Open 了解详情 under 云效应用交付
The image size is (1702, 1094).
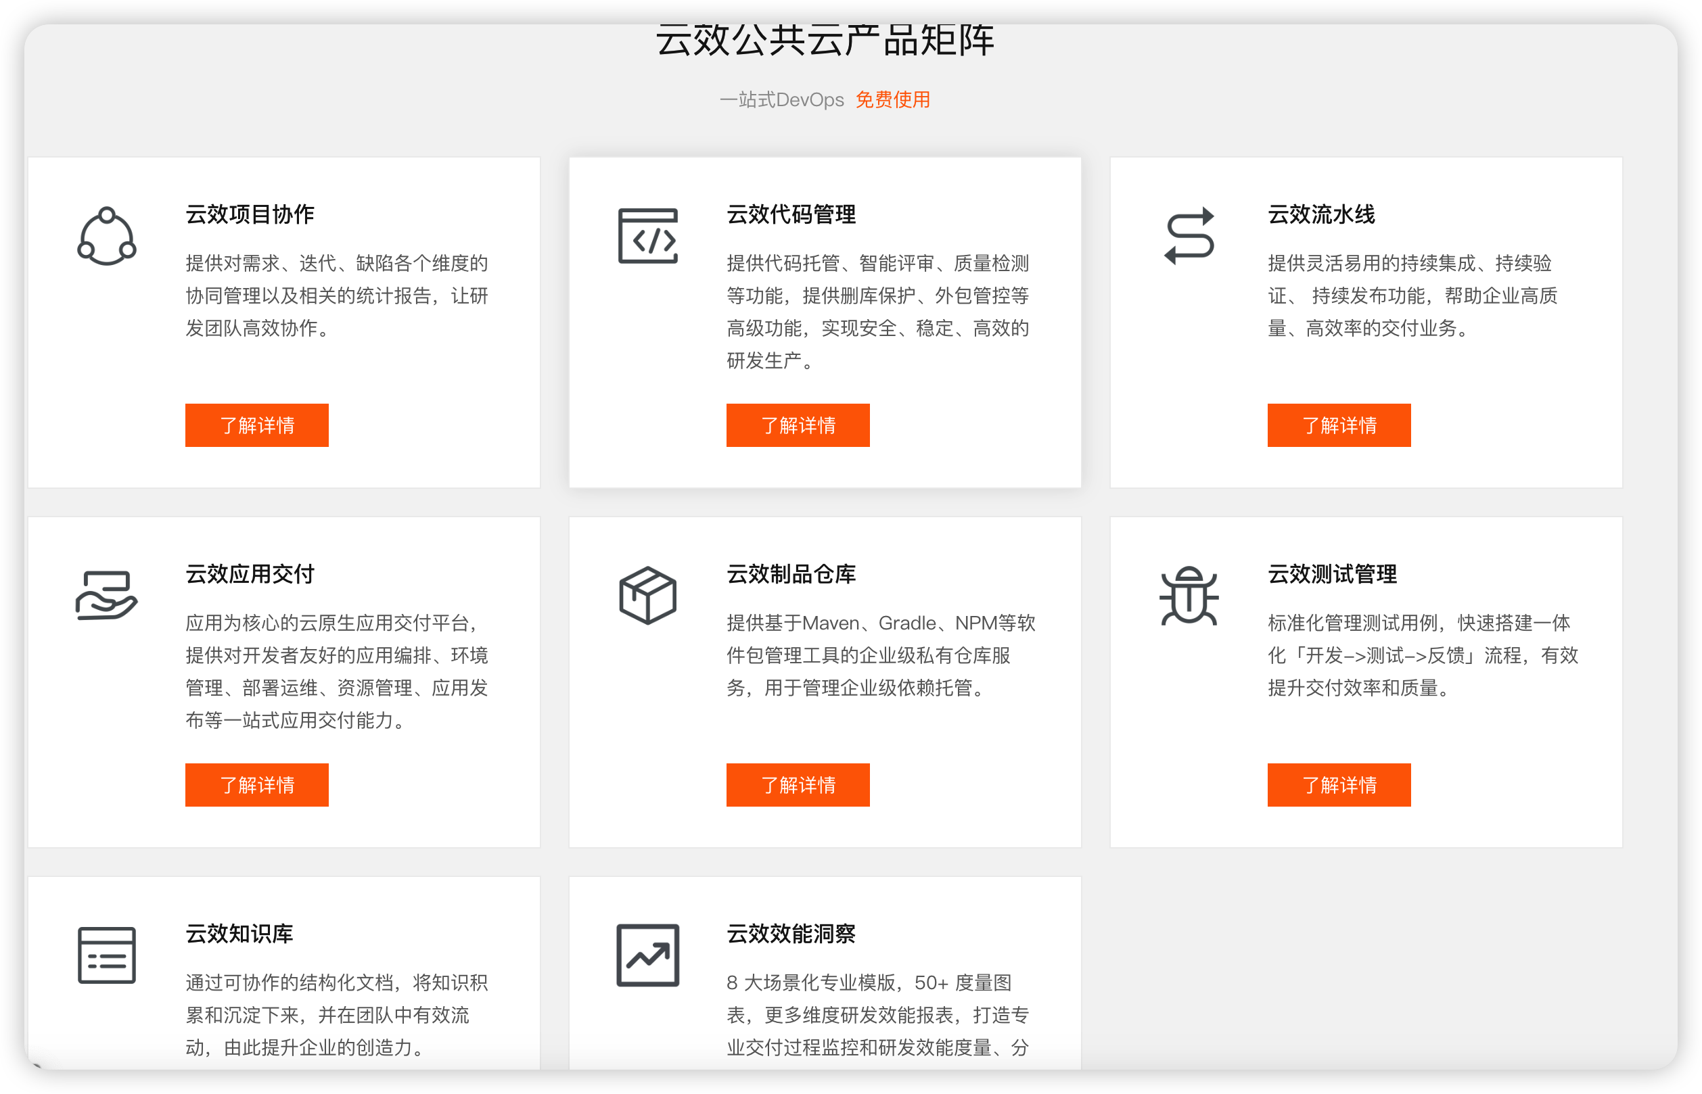coord(256,784)
